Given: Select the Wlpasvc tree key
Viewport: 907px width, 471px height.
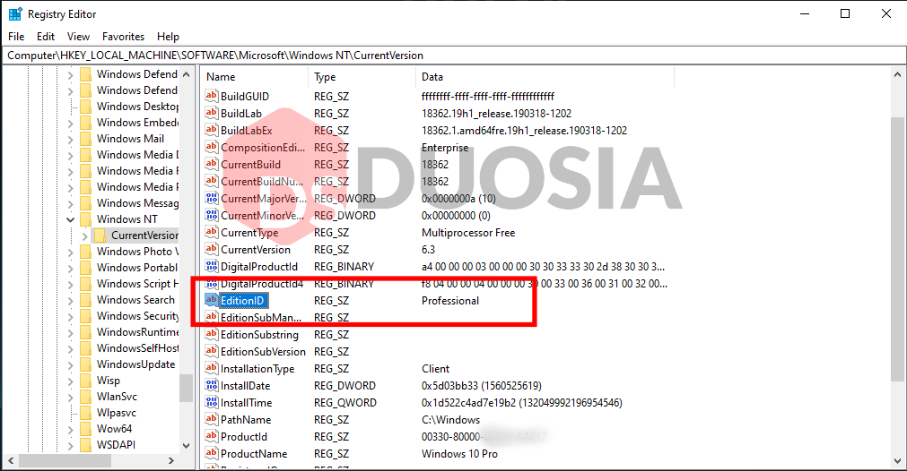Looking at the screenshot, I should click(x=117, y=413).
